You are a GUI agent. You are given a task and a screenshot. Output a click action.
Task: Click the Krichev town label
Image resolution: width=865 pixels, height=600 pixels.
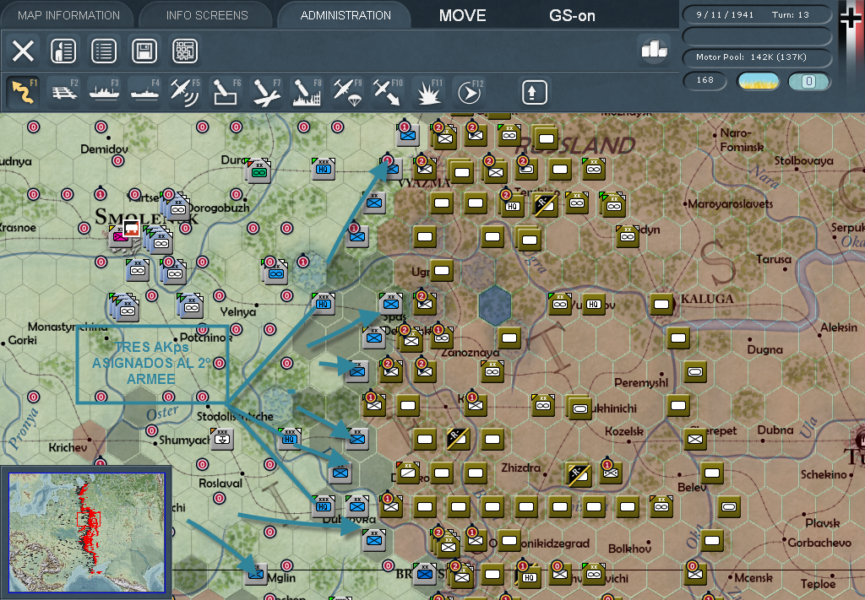68,447
